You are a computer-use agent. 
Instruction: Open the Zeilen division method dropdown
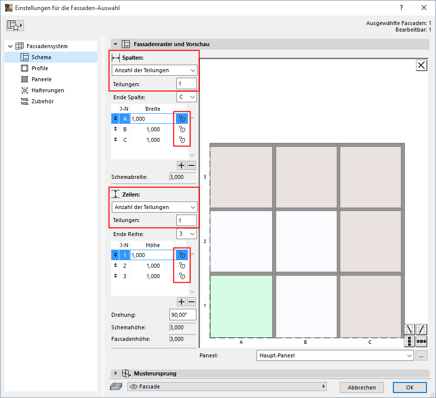pyautogui.click(x=154, y=207)
